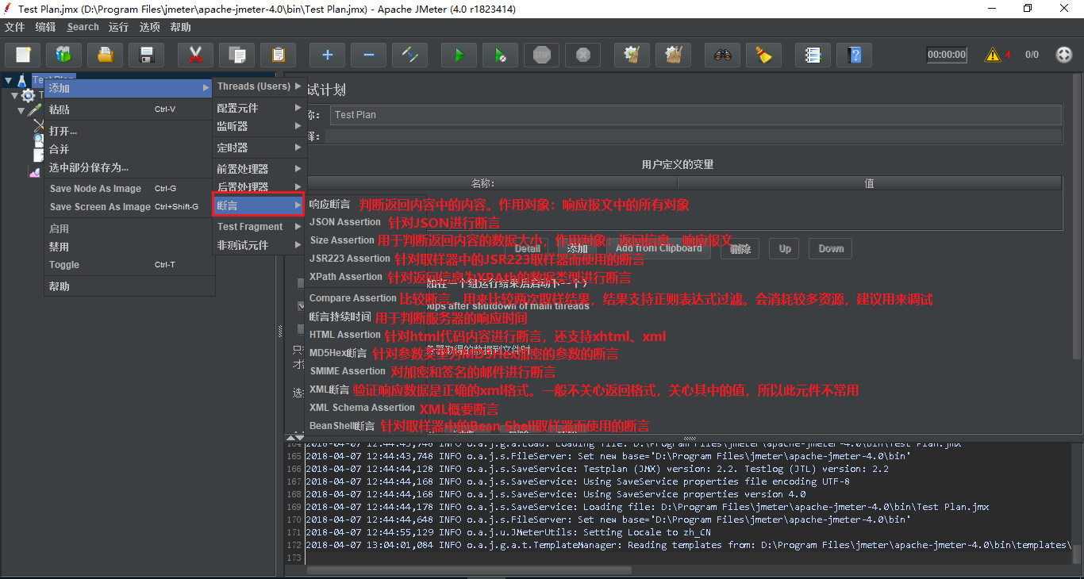Image resolution: width=1084 pixels, height=579 pixels.
Task: Click the Copy toolbar icon
Action: (236, 55)
